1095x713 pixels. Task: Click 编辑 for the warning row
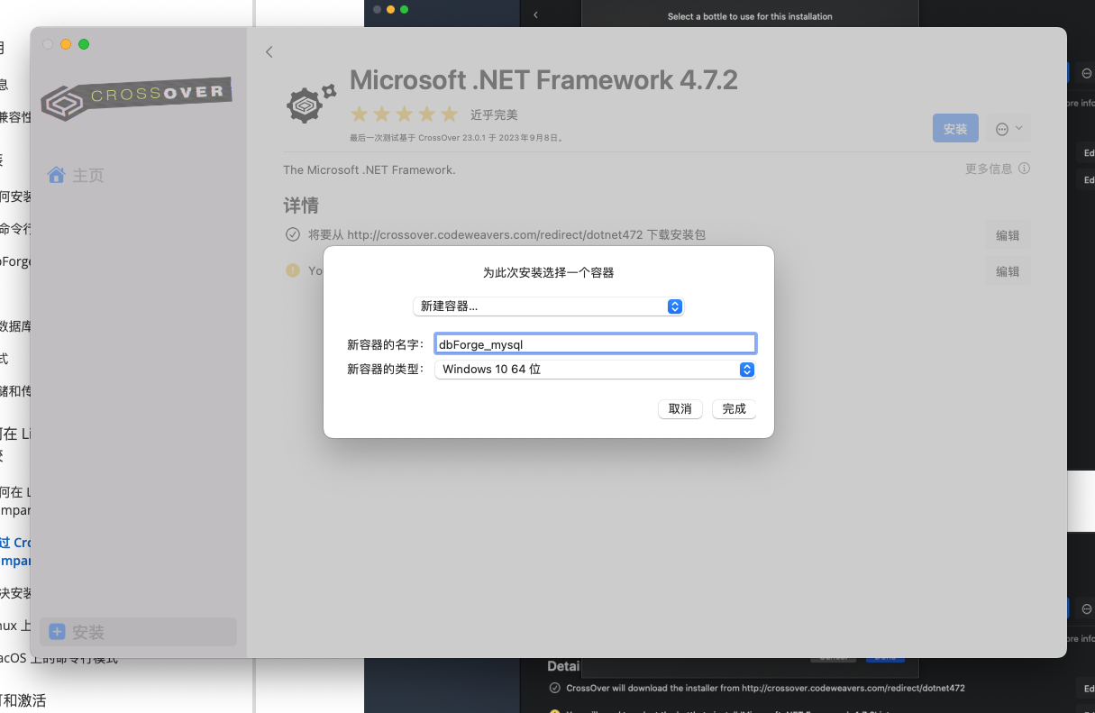coord(1008,271)
